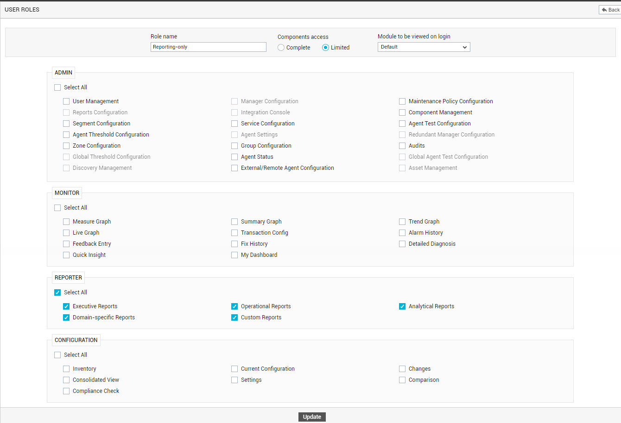Uncheck Analytical Reports checkbox

tap(402, 306)
